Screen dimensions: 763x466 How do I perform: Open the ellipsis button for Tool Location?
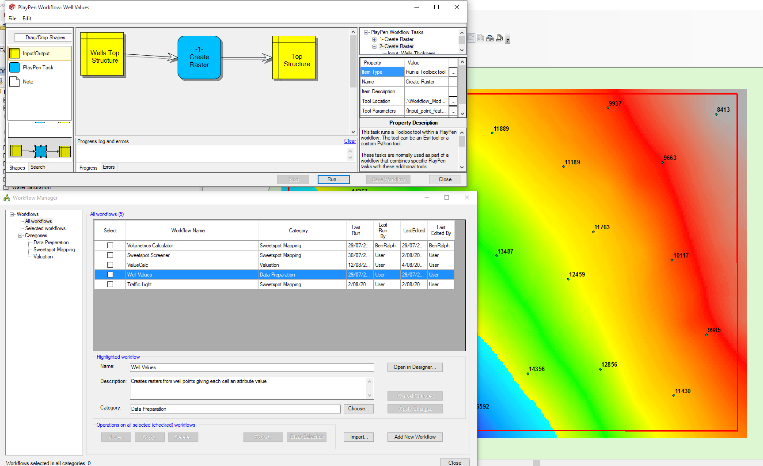[x=453, y=101]
